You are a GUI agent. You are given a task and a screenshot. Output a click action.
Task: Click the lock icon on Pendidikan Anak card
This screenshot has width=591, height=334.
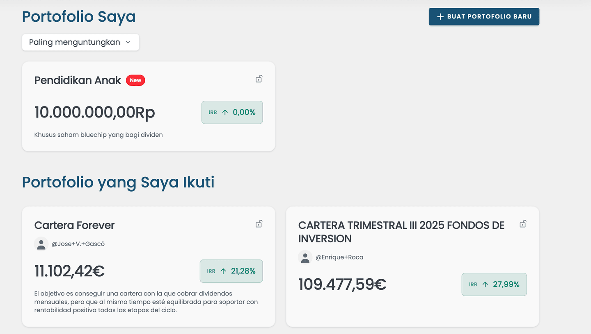259,79
